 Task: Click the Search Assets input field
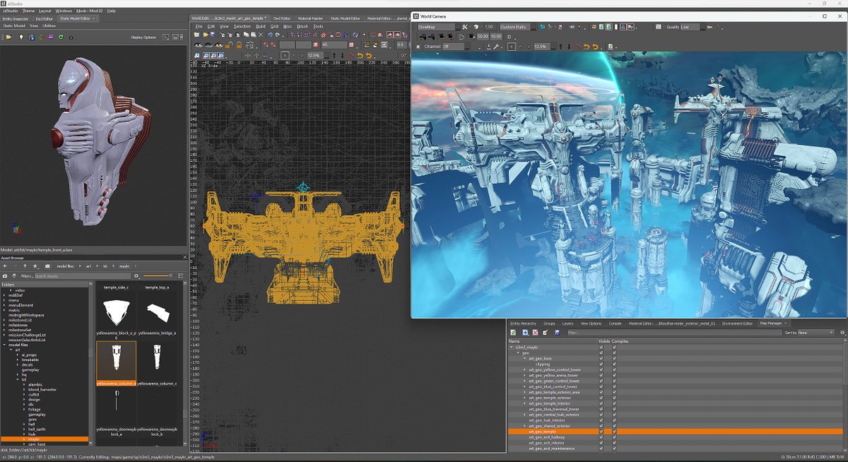(x=83, y=276)
